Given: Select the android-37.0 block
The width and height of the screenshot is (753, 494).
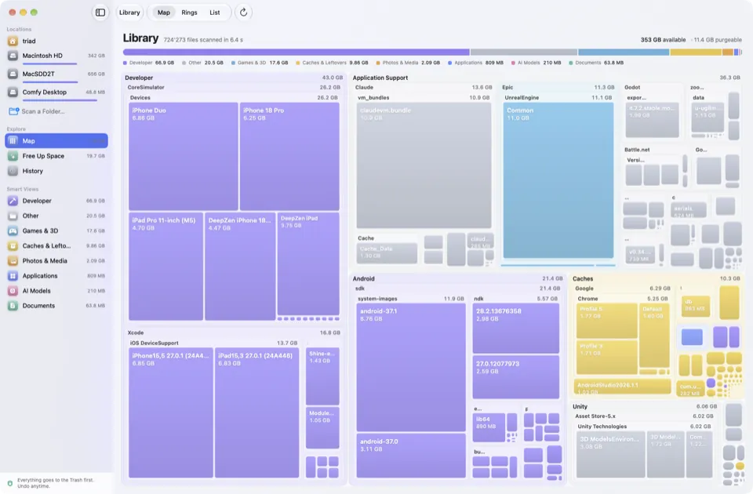Looking at the screenshot, I should click(411, 456).
